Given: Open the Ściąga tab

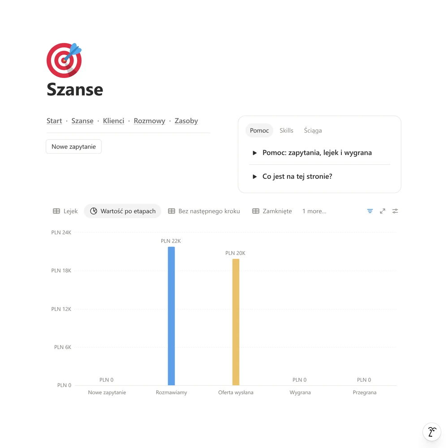Looking at the screenshot, I should pyautogui.click(x=313, y=130).
